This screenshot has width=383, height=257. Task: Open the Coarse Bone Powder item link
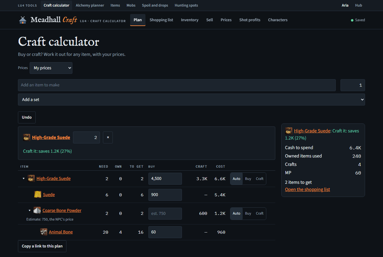62,210
